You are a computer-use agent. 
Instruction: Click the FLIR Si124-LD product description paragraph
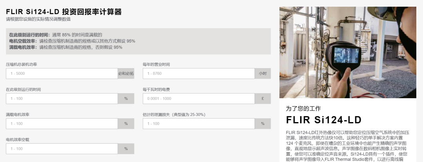click(x=347, y=146)
